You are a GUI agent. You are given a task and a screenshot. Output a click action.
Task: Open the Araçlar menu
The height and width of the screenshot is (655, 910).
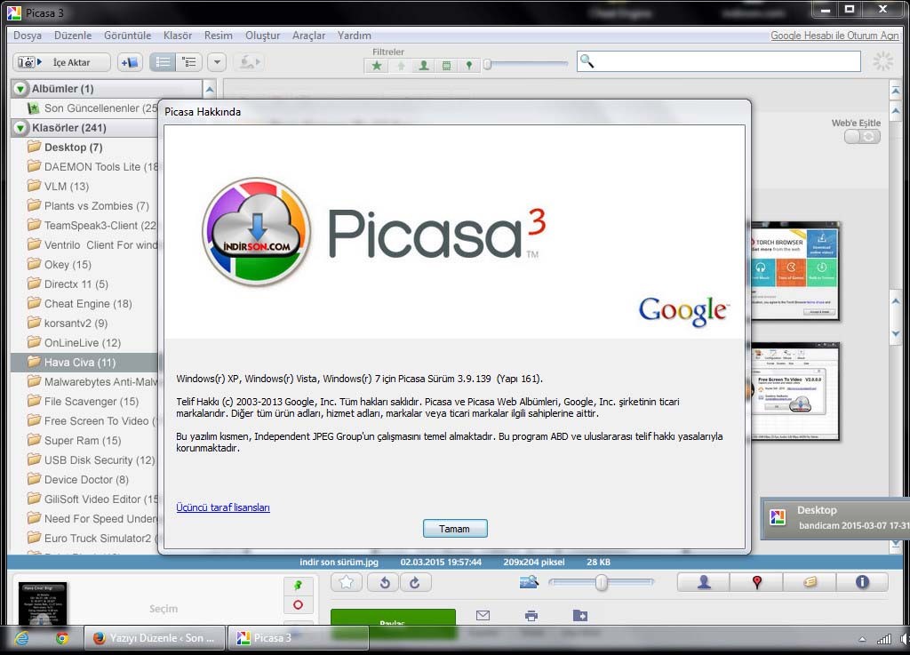(x=308, y=36)
